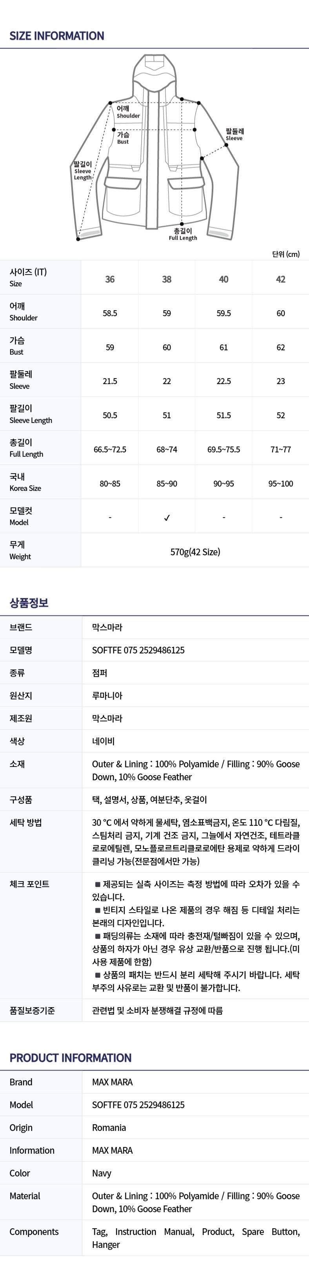This screenshot has height=1282, width=309.
Task: Click the Romania origin value
Action: (109, 1128)
